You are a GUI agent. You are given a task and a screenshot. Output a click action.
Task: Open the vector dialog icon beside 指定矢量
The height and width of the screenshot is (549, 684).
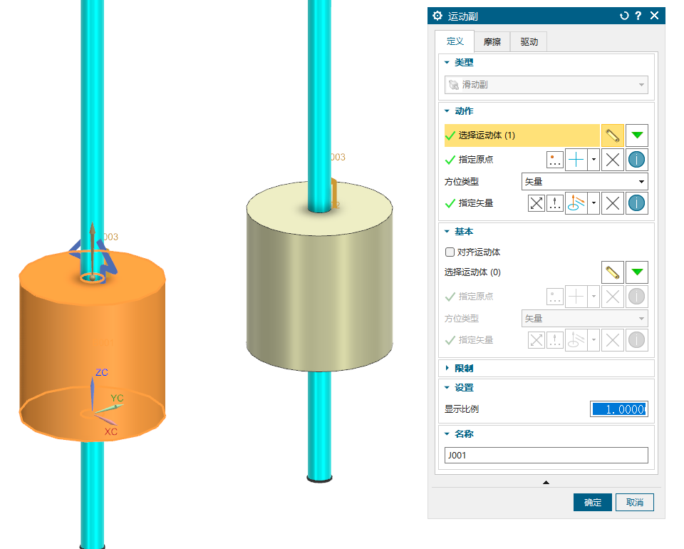tap(555, 203)
